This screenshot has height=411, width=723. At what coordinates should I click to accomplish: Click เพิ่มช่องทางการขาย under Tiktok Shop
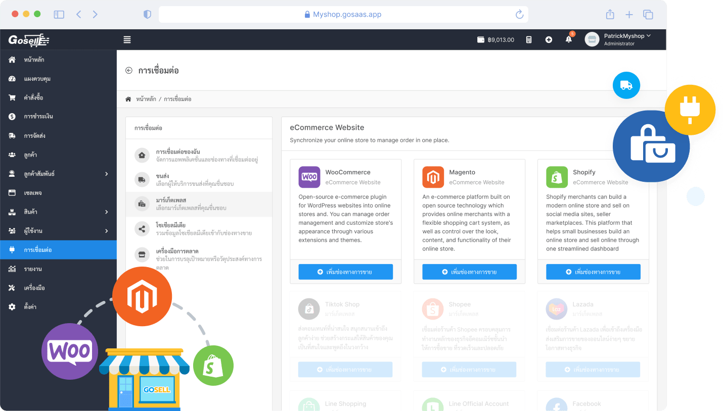coord(345,370)
